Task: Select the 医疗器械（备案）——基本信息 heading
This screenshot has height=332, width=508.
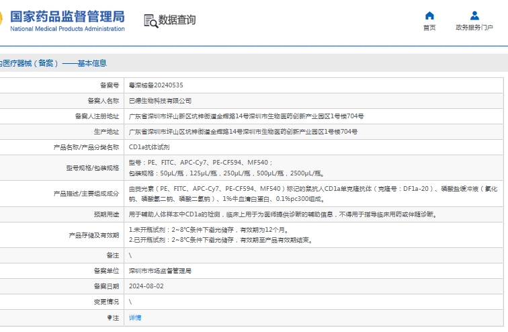Action: click(x=53, y=63)
